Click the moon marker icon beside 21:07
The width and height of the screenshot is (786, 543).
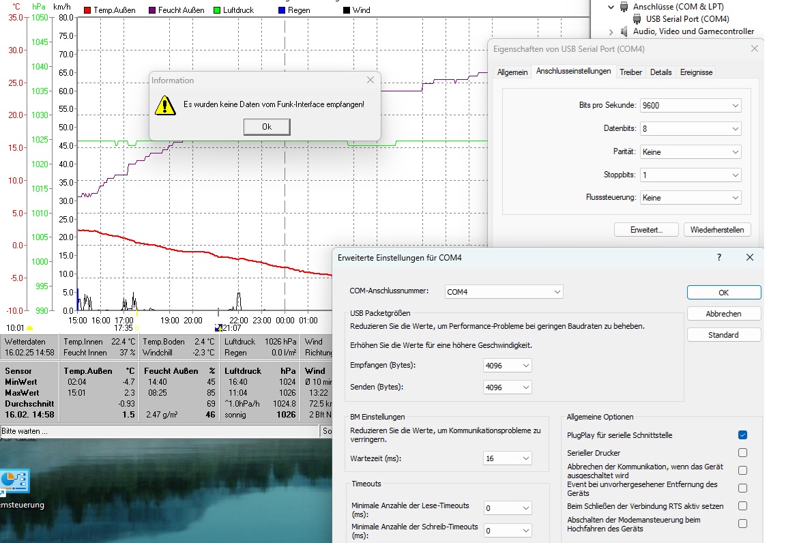pyautogui.click(x=218, y=328)
